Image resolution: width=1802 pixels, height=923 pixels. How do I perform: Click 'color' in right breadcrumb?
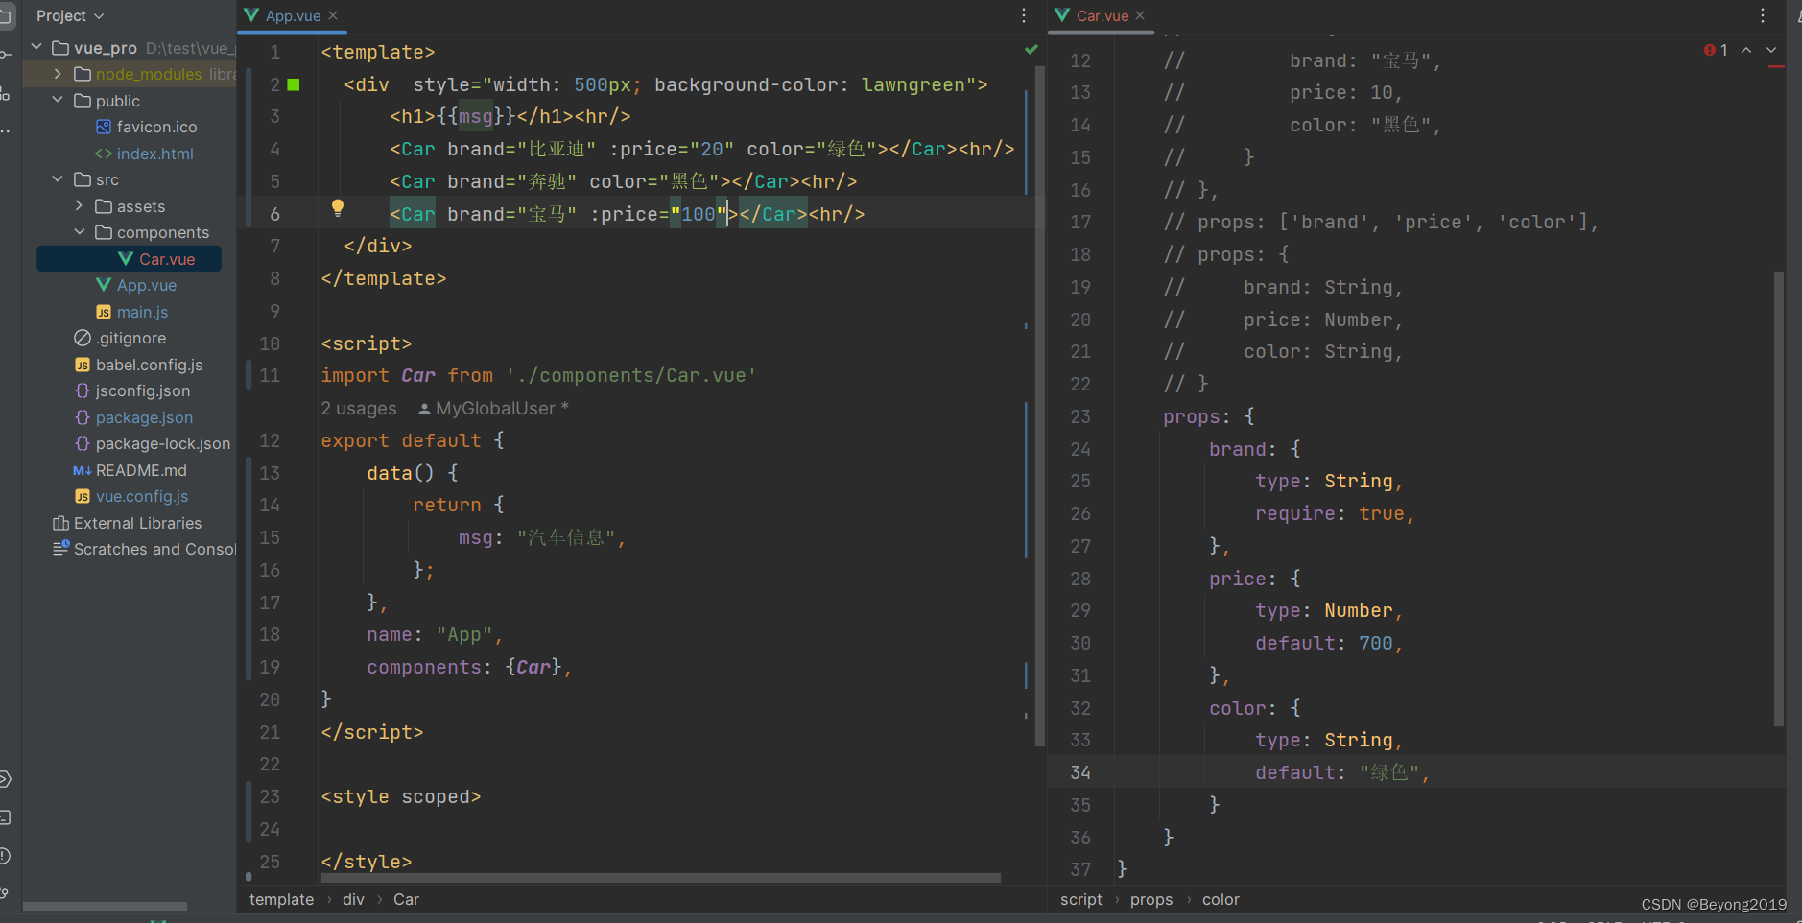click(1221, 899)
